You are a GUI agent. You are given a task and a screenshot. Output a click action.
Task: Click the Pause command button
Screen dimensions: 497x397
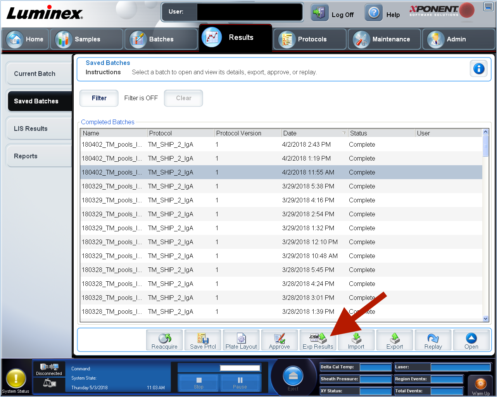[x=240, y=383]
